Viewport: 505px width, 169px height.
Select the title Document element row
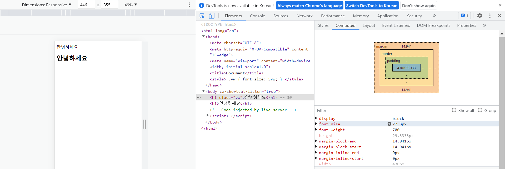tap(255, 73)
